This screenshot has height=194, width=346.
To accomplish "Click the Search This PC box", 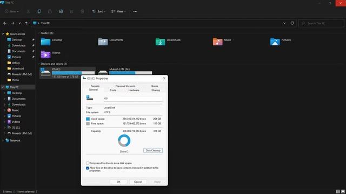I will pos(321,23).
